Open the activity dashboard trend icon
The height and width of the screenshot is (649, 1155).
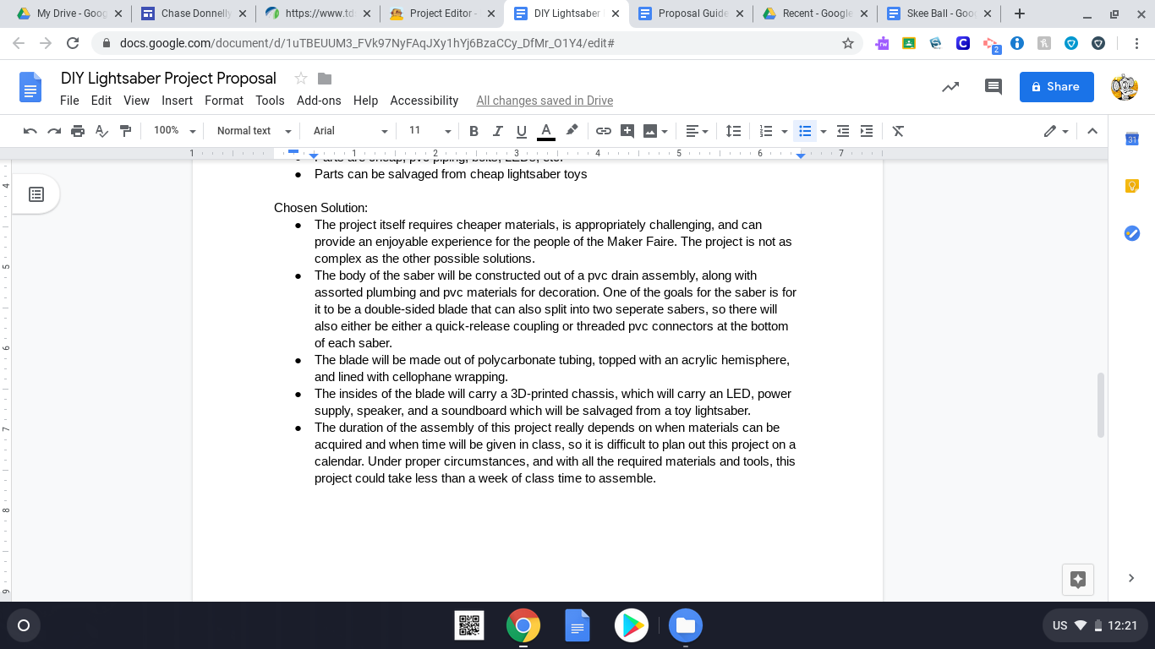(x=950, y=86)
